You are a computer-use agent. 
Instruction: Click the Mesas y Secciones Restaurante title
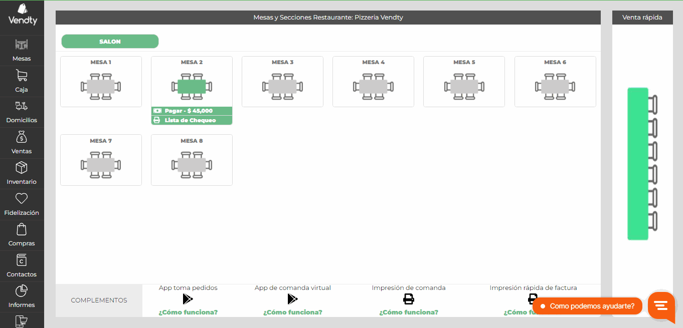[x=328, y=18]
